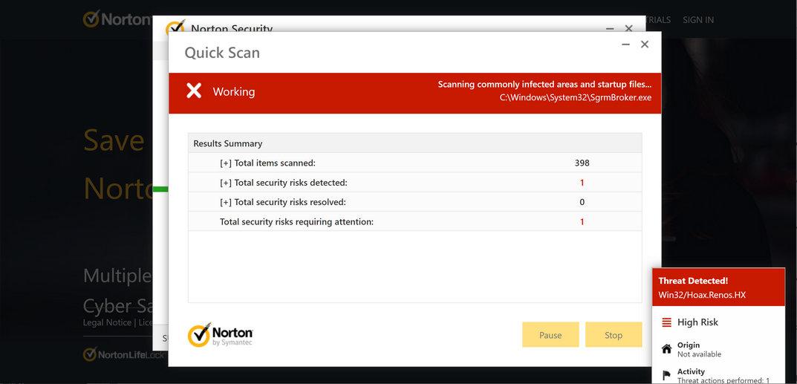This screenshot has width=797, height=384.
Task: Click the Activity flag icon in threat popup
Action: (667, 376)
